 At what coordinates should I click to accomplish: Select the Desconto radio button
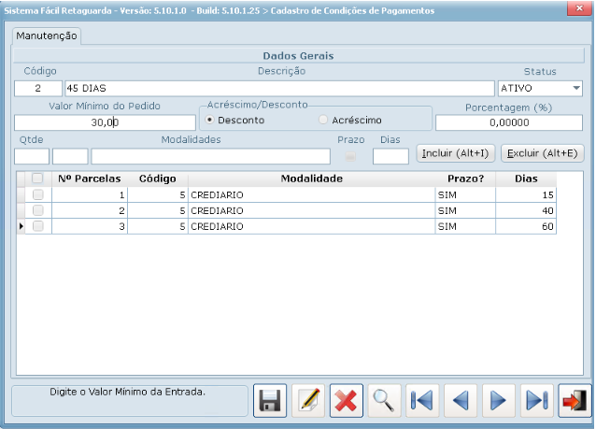pyautogui.click(x=210, y=121)
